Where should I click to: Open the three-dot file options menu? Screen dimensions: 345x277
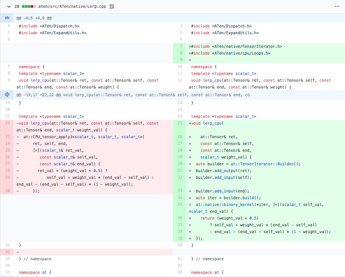pos(337,6)
